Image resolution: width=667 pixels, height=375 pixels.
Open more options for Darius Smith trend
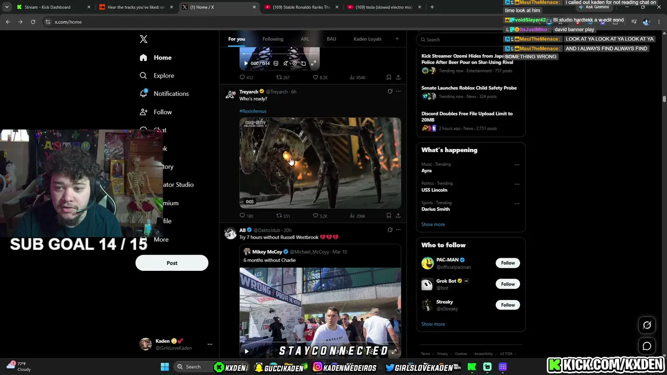(517, 203)
